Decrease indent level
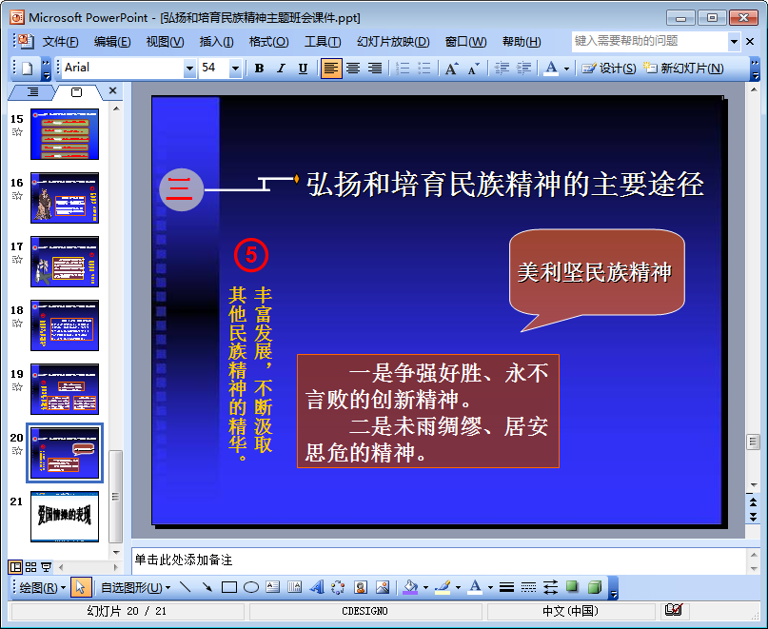The image size is (768, 629). tap(502, 69)
